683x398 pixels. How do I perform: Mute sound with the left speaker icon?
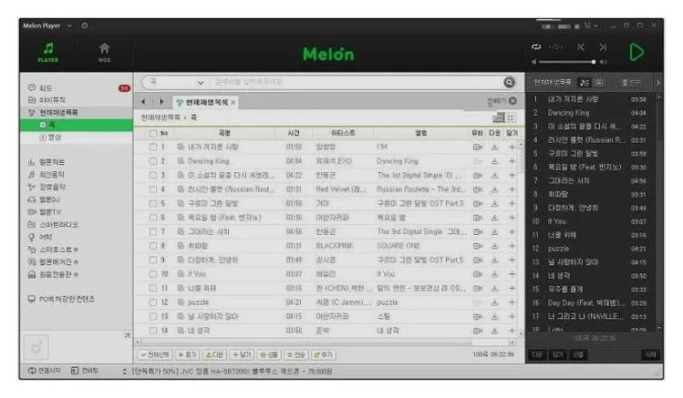pos(534,62)
